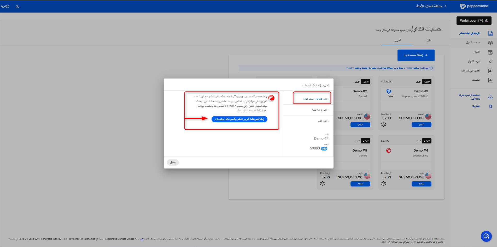Viewport: 497px width, 247px height.
Task: Click the US flag on the Demo #4 card
Action: tap(428, 176)
